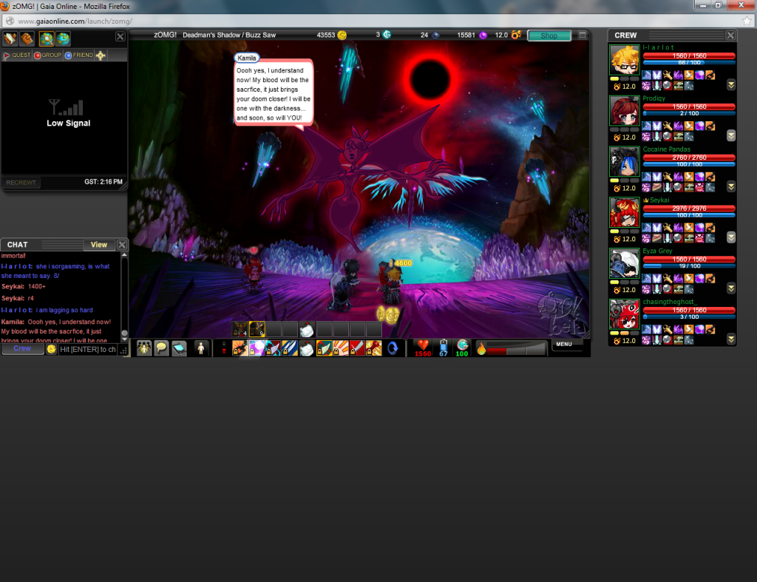
Task: Select Prodiqy's avatar portrait
Action: (624, 111)
